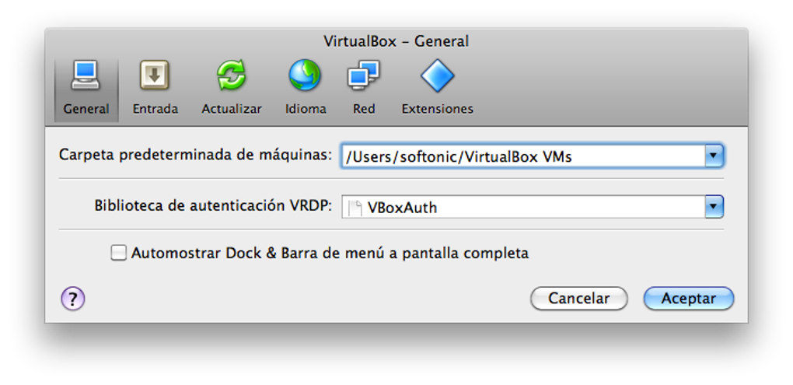This screenshot has height=385, width=793.
Task: Click the Carpeta predeterminada de máquinas label
Action: [195, 154]
